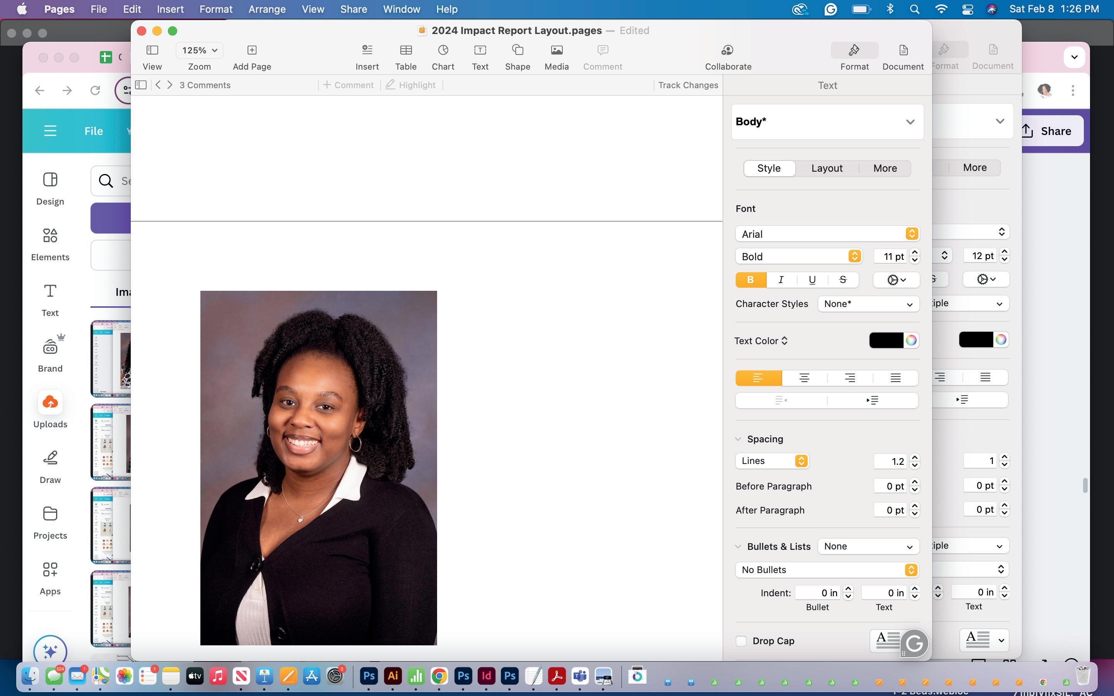Screen dimensions: 1114x696
Task: Collapse the Spacing section
Action: pyautogui.click(x=738, y=439)
